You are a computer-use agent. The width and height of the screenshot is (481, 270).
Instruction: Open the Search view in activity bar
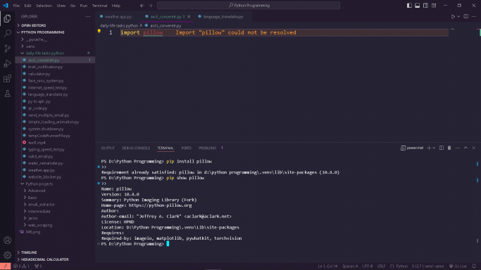[7, 33]
